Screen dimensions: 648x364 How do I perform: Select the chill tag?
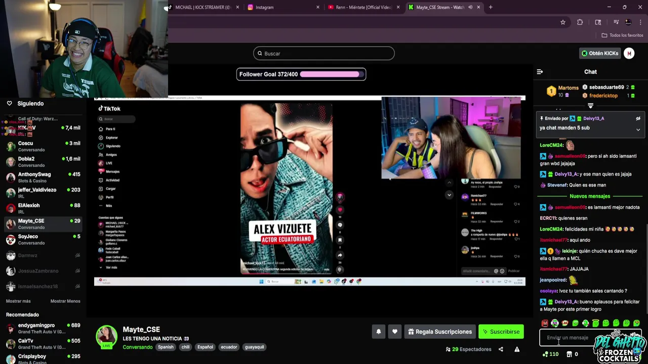[185, 347]
